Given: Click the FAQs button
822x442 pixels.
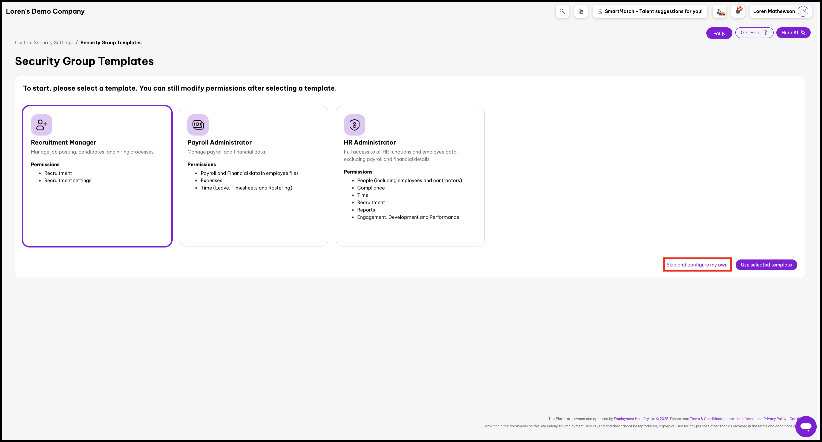Looking at the screenshot, I should [x=719, y=33].
